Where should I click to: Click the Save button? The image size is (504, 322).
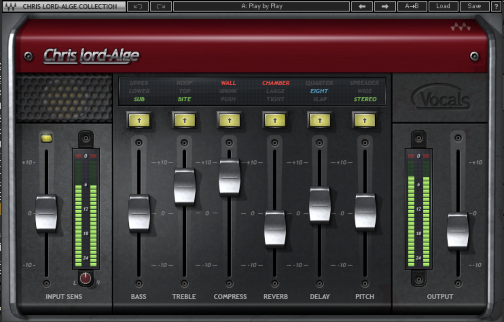tap(474, 6)
